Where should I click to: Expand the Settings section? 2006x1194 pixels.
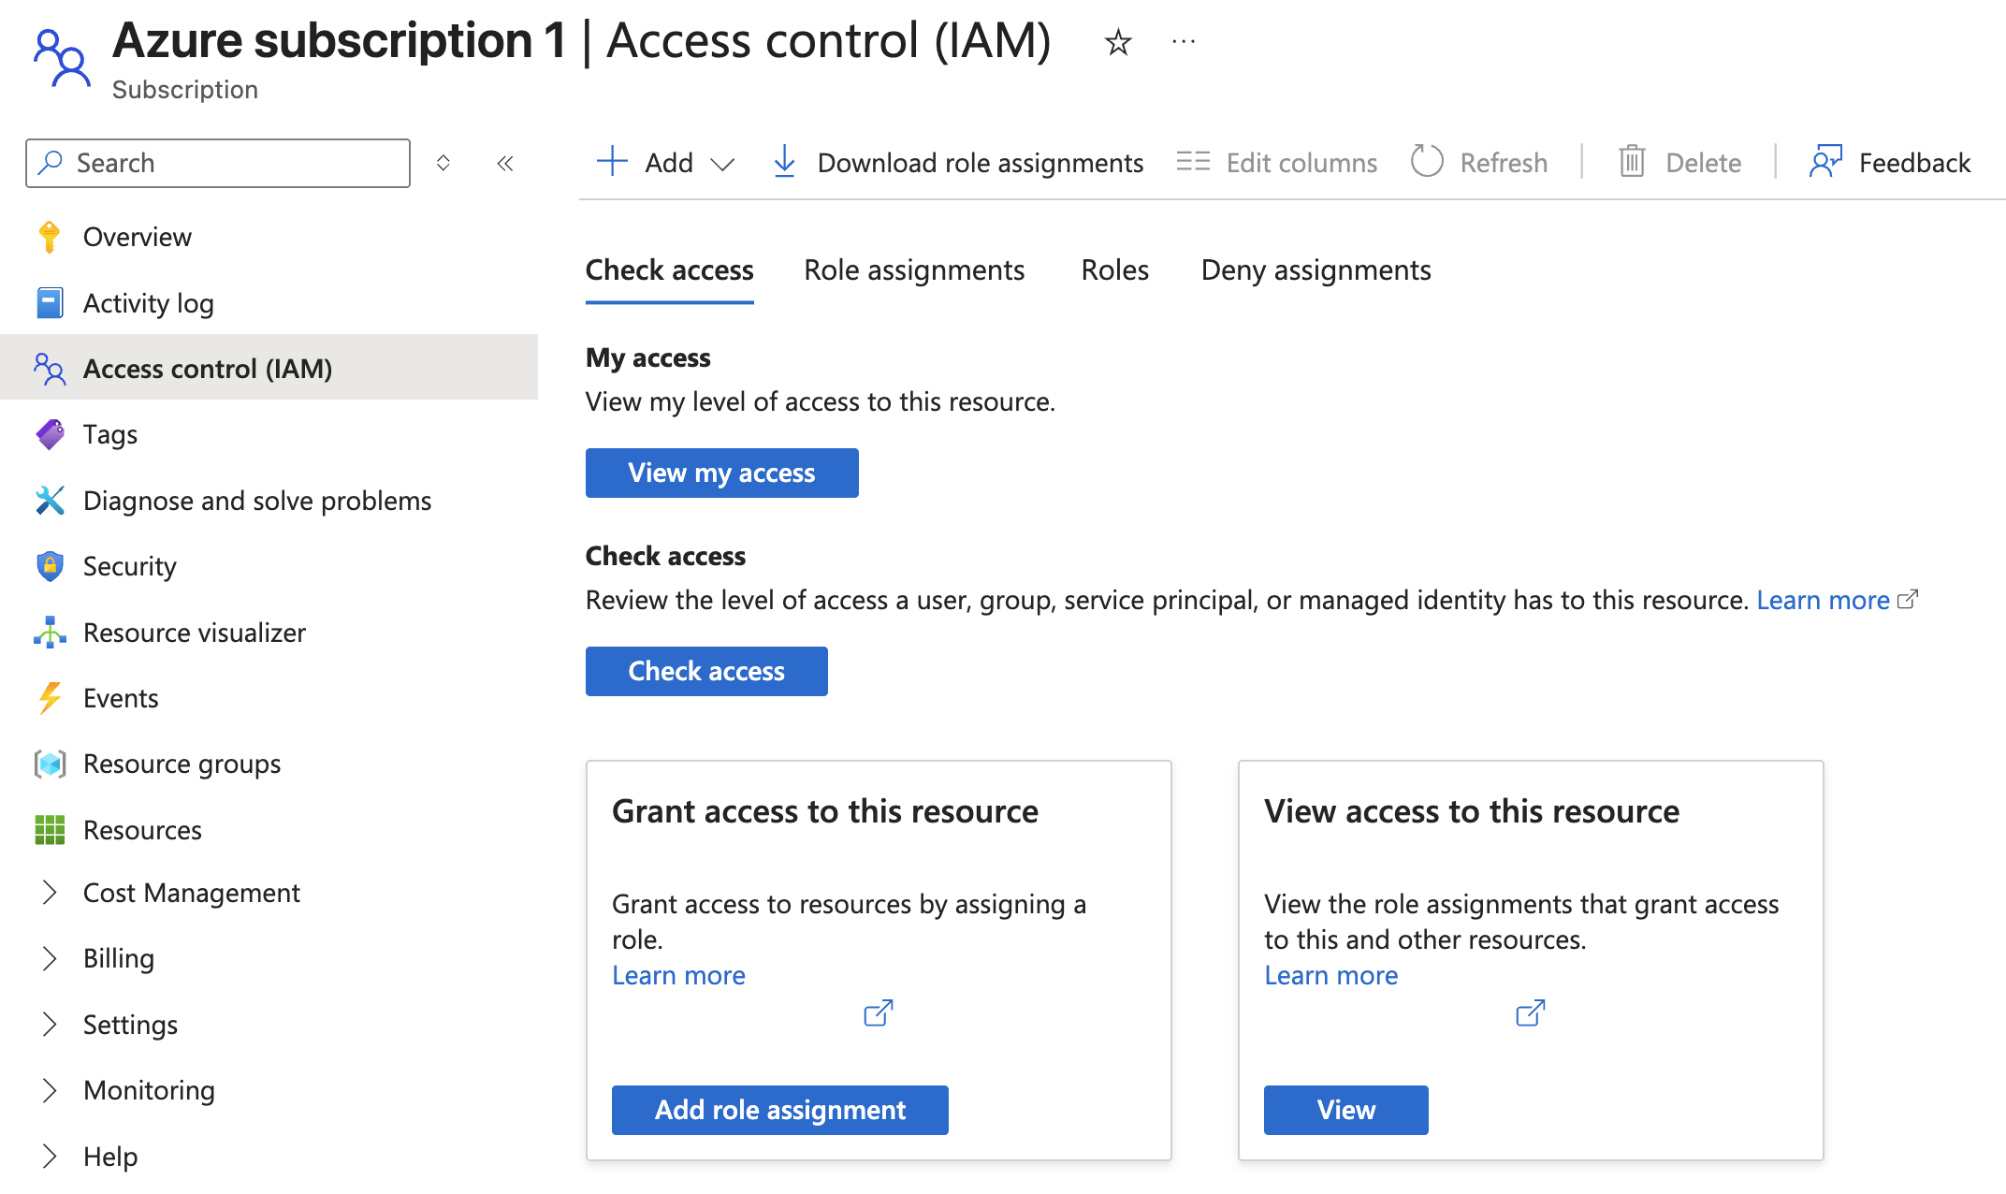point(50,1025)
